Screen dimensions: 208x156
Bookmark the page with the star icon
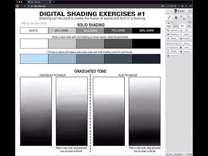click(175, 6)
